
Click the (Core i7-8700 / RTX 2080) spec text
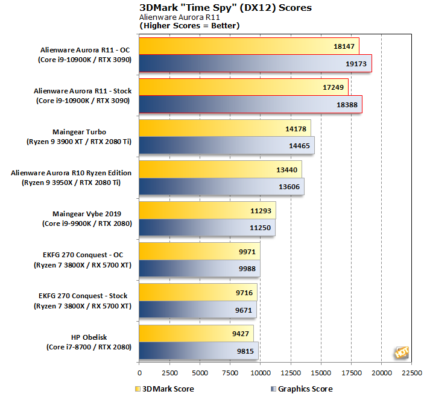[89, 347]
